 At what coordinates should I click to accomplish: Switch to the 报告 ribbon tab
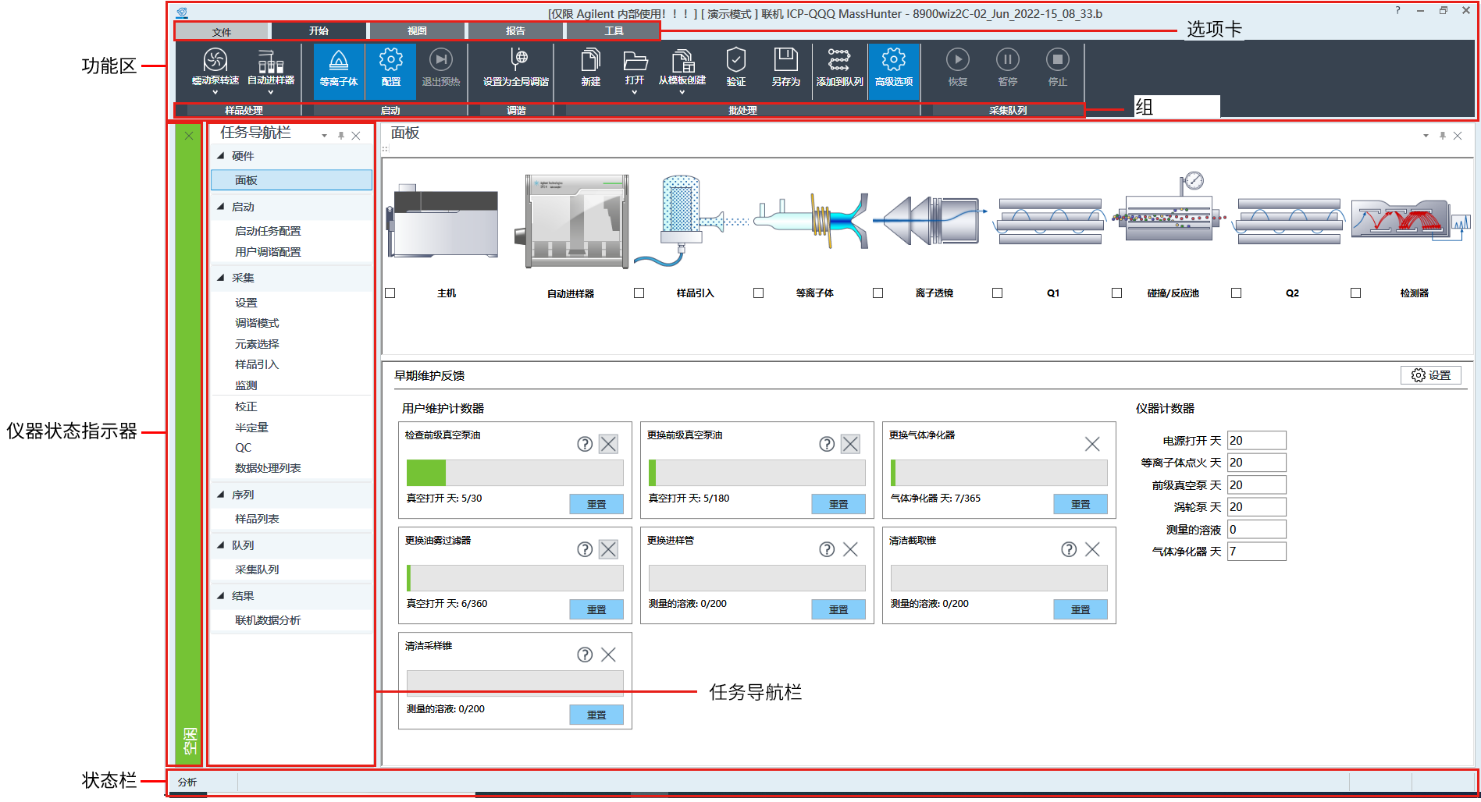click(515, 31)
